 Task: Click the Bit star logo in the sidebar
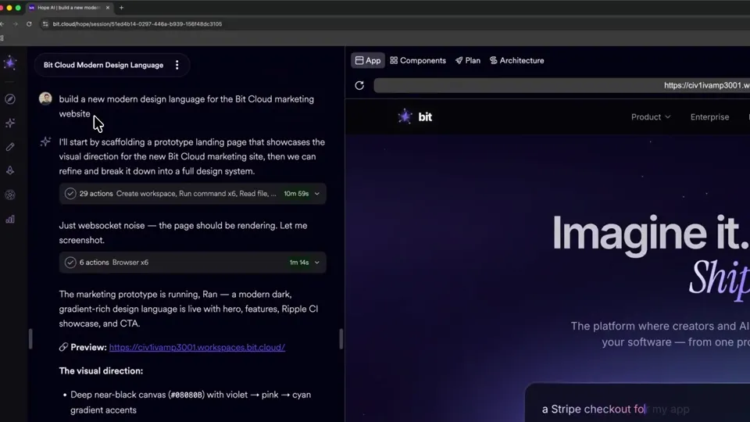click(10, 63)
